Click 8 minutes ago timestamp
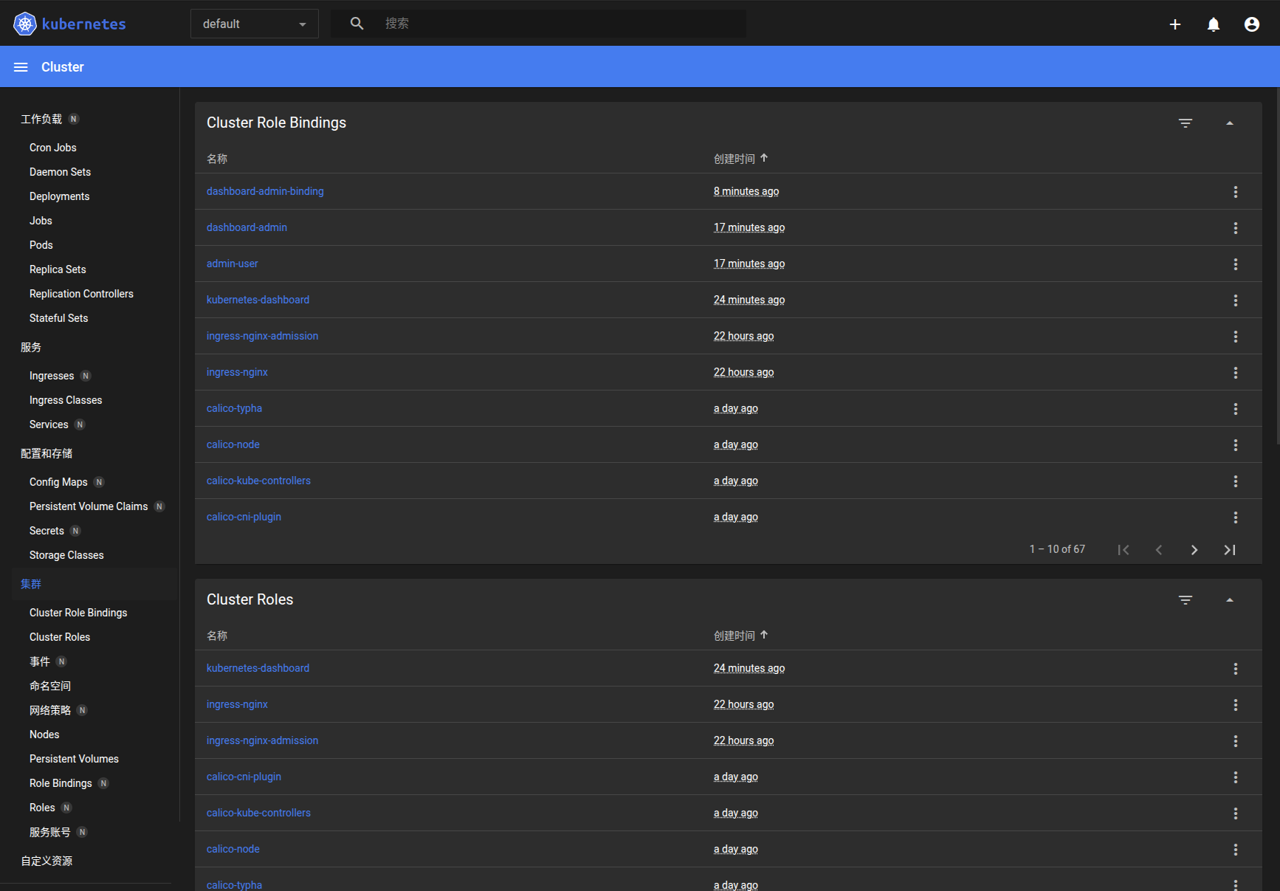 [x=746, y=191]
